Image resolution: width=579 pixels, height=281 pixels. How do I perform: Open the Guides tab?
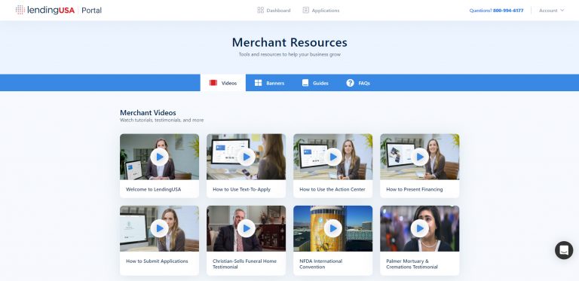[315, 83]
